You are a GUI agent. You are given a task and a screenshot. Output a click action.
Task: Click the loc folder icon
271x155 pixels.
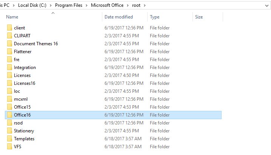10,91
